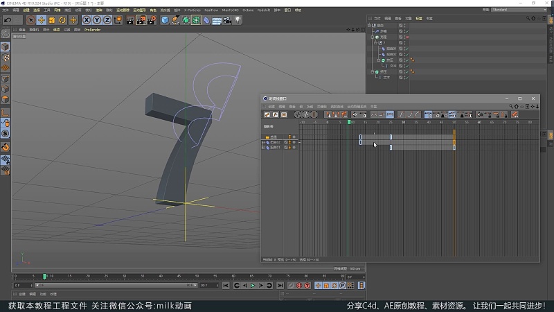This screenshot has width=554, height=312.
Task: Open the Redshift menu
Action: pos(264,10)
